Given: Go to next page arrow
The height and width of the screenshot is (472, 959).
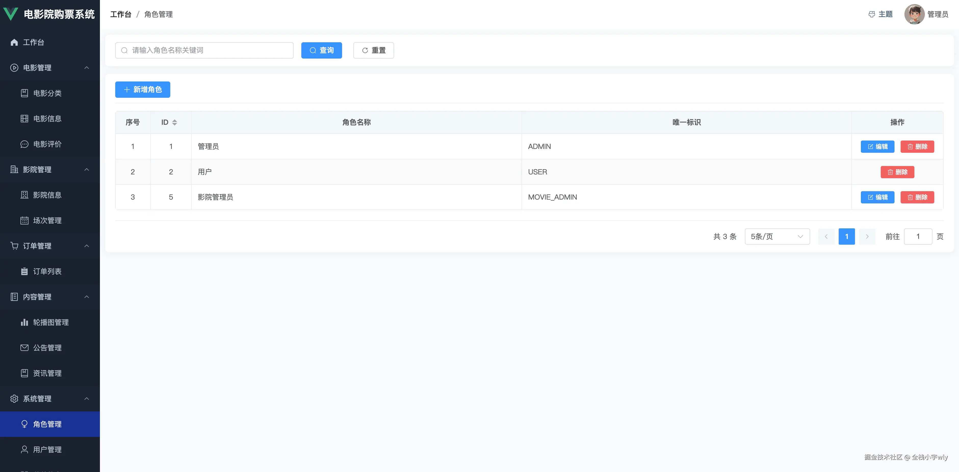Looking at the screenshot, I should (x=867, y=237).
